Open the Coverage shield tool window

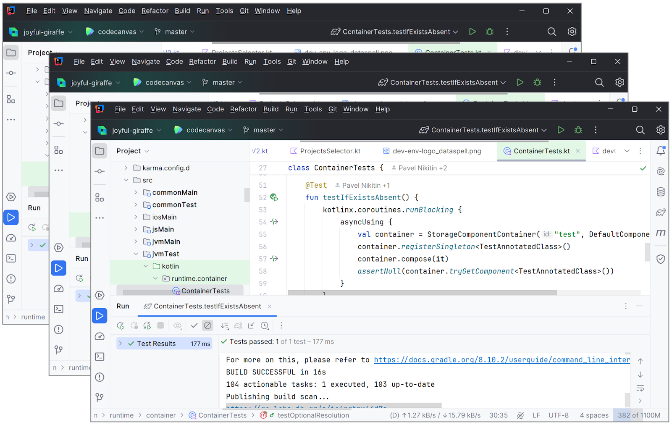click(x=661, y=259)
